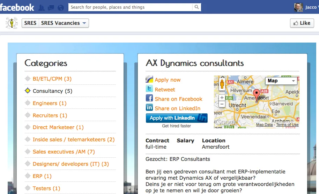Click bullet icon beside BI/ETL/CPM
The height and width of the screenshot is (194, 319).
(28, 79)
